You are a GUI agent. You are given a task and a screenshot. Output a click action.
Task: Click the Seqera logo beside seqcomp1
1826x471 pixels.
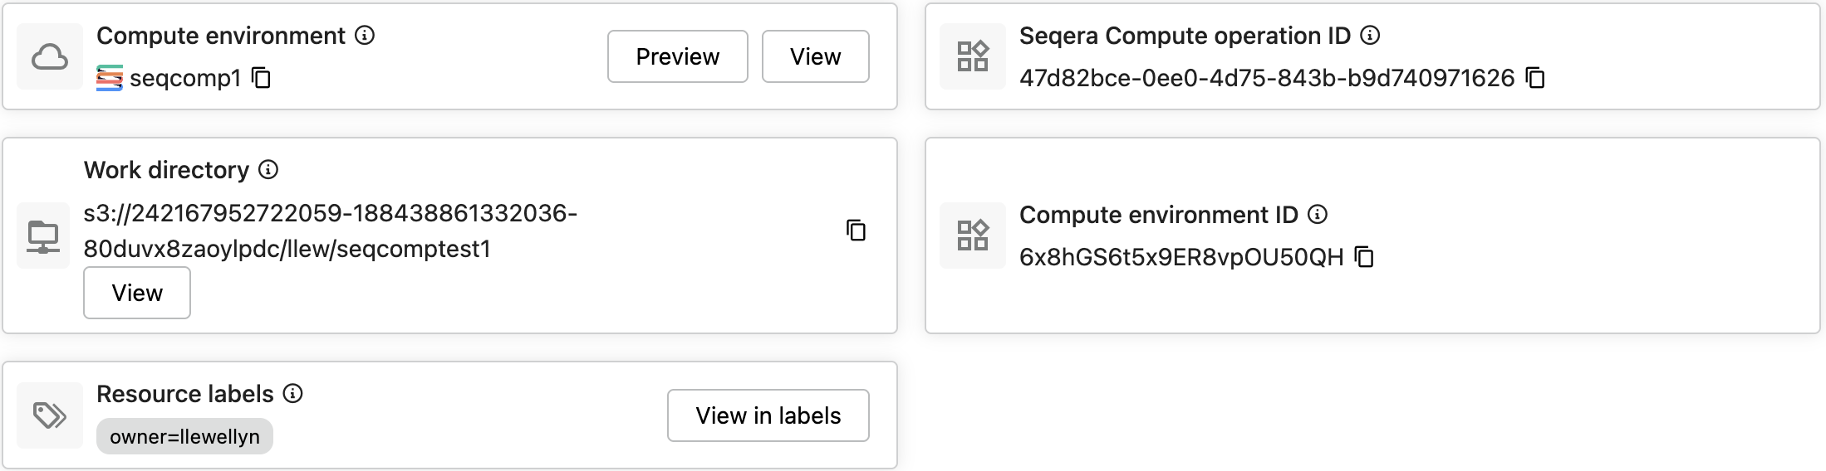(110, 78)
